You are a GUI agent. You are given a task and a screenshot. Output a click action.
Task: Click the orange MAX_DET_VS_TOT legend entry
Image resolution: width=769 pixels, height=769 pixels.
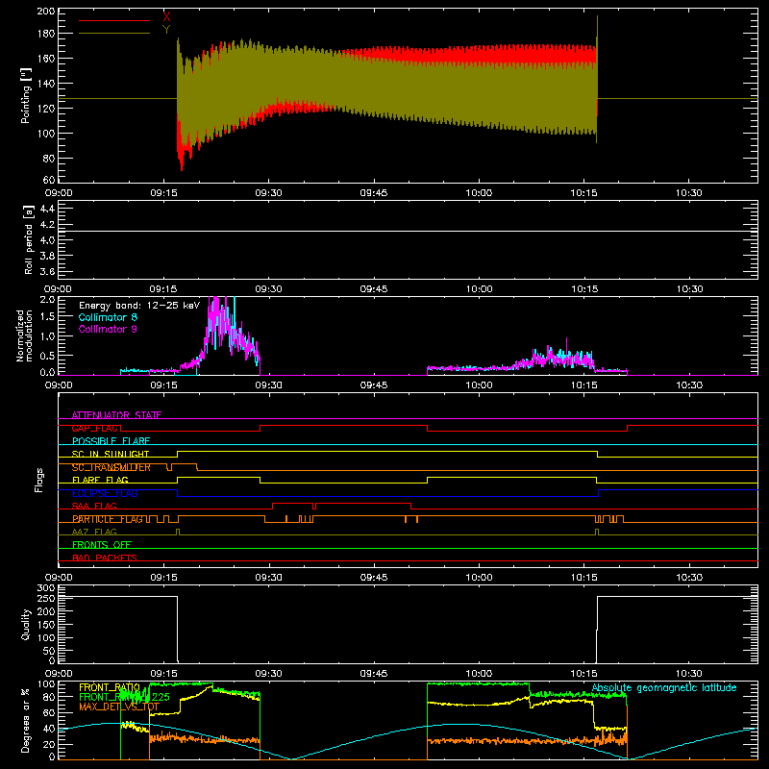(x=119, y=707)
